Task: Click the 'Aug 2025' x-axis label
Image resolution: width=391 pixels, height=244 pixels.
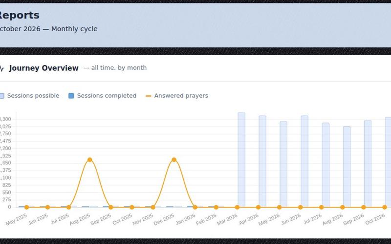Action: tap(80, 219)
